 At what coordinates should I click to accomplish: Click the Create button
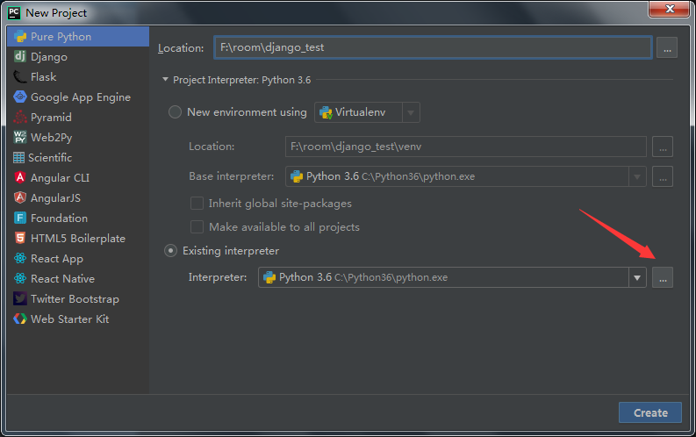[649, 412]
